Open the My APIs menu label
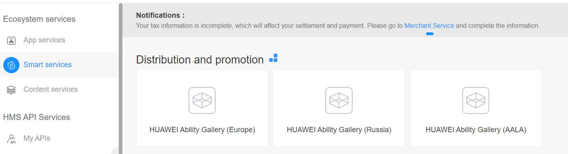 point(37,138)
